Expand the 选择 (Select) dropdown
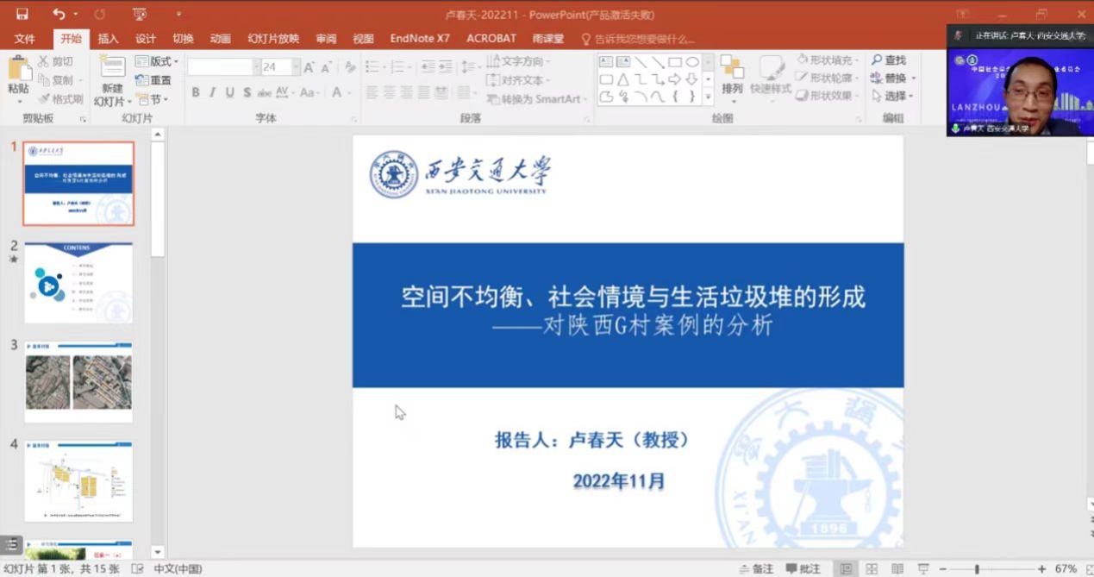The height and width of the screenshot is (577, 1094). pyautogui.click(x=894, y=96)
